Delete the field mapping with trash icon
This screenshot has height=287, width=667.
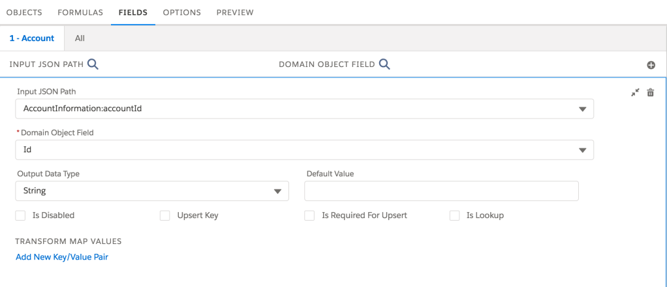point(650,92)
